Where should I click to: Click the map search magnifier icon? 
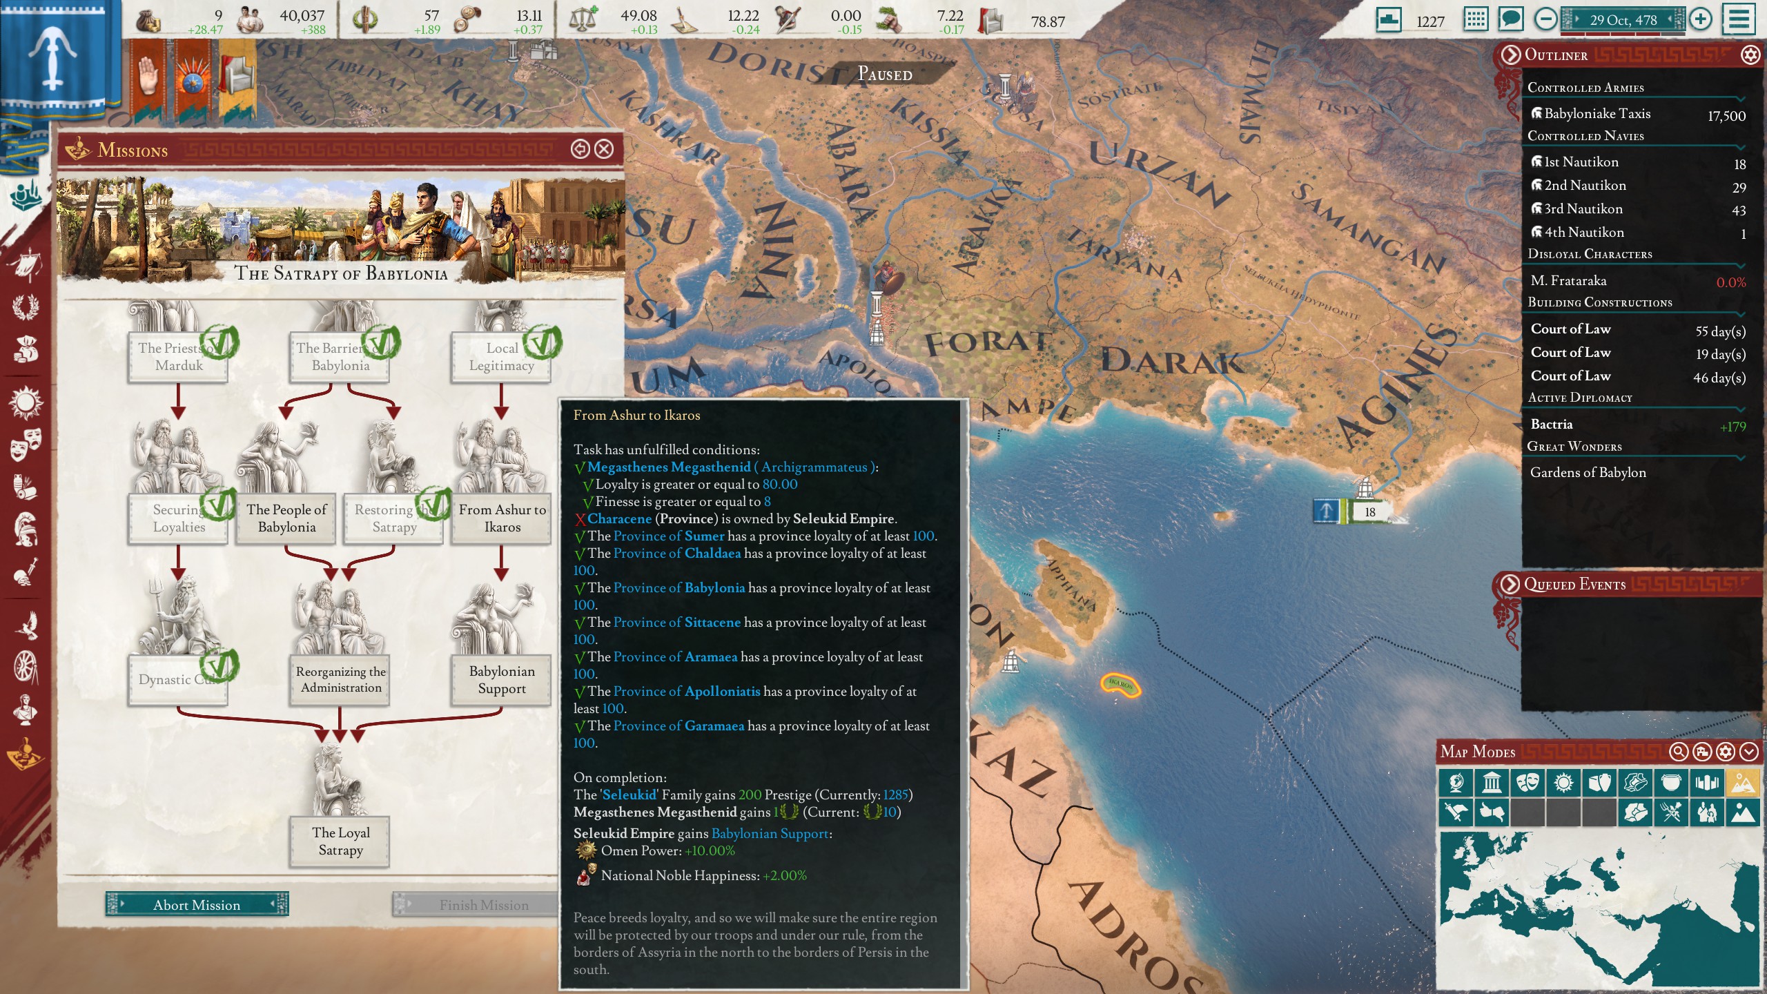(1679, 752)
